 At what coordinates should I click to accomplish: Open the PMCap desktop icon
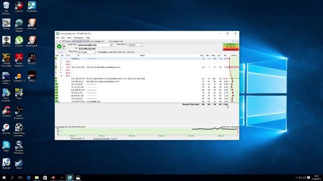tap(6, 24)
